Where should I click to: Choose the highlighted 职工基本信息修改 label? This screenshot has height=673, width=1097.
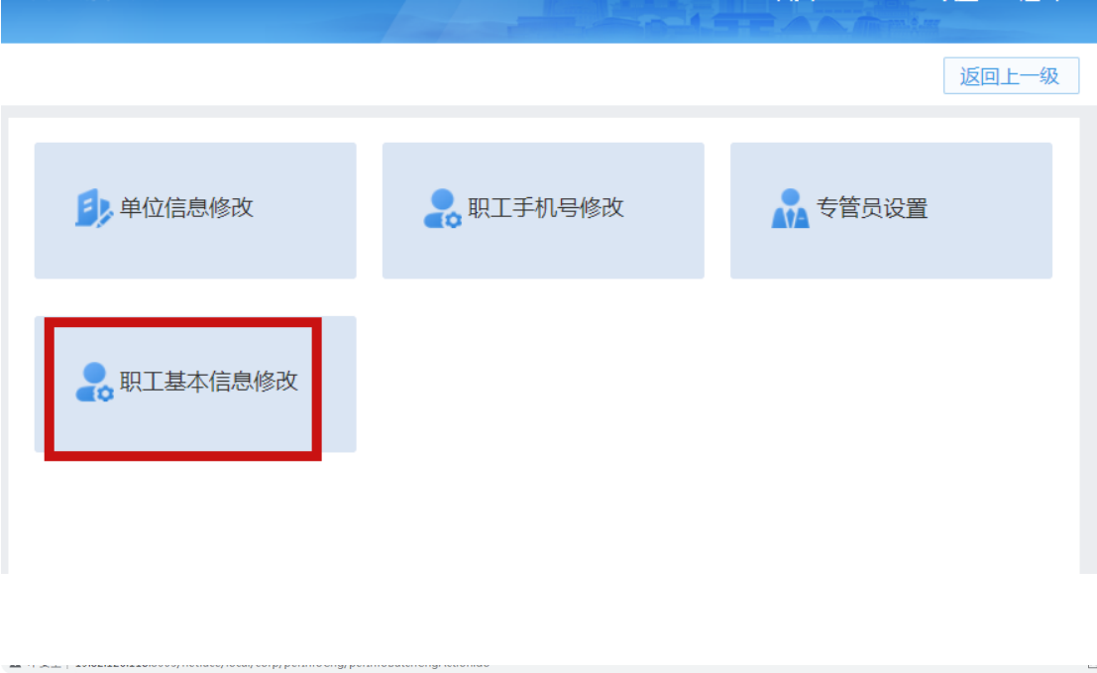point(208,382)
